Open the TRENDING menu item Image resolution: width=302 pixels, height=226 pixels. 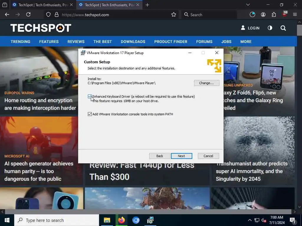(x=20, y=41)
